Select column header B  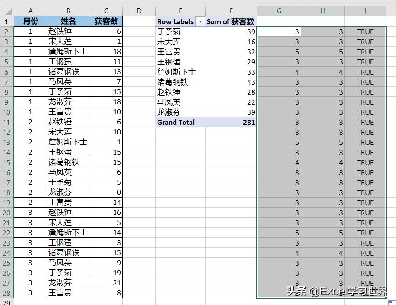click(68, 10)
